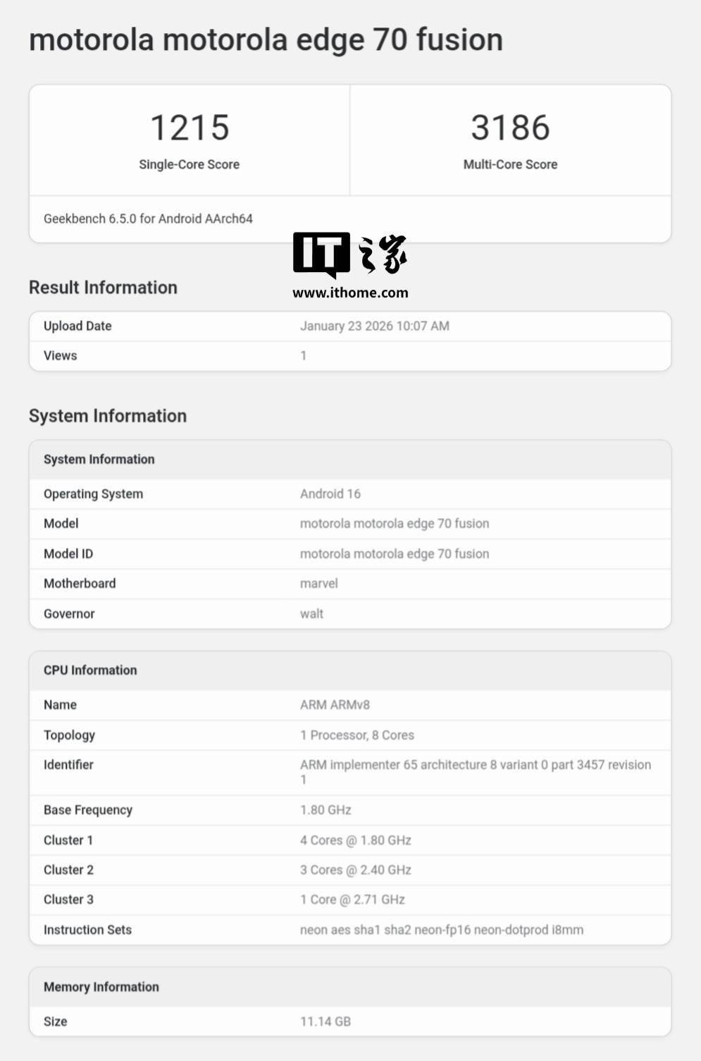Click the Geekbench 6.5.0 for Android AArch64 text

tap(148, 219)
